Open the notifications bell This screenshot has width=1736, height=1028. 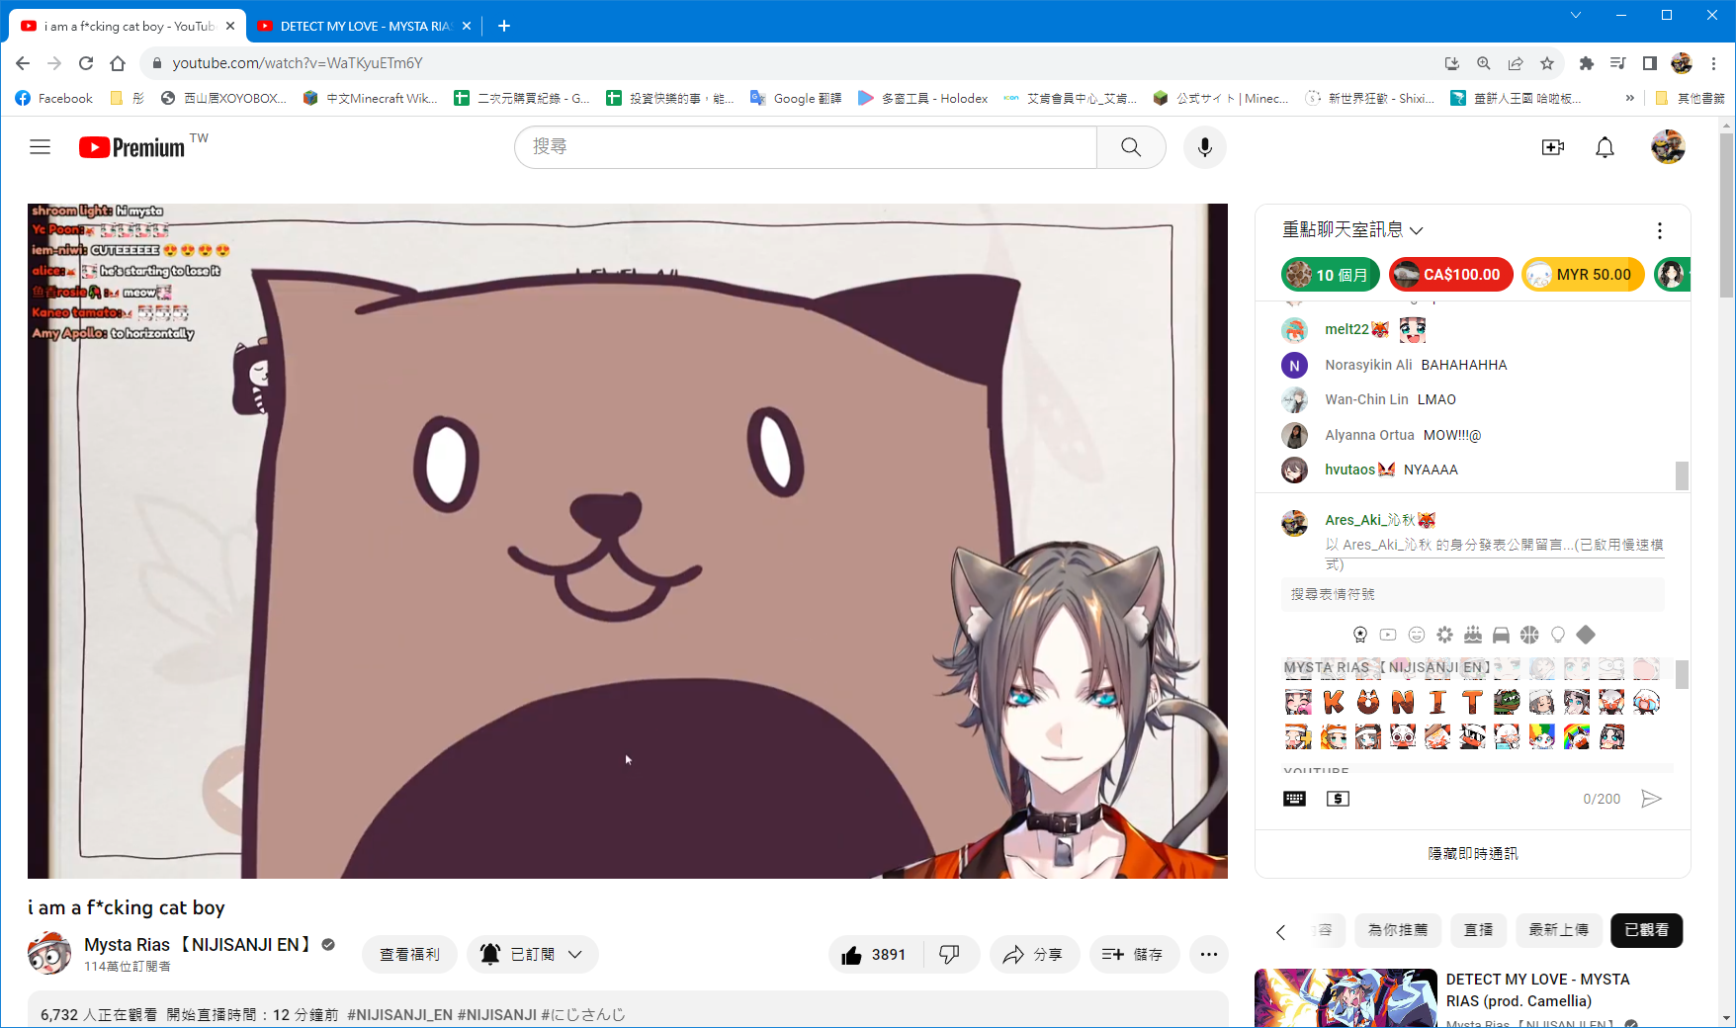point(1605,147)
